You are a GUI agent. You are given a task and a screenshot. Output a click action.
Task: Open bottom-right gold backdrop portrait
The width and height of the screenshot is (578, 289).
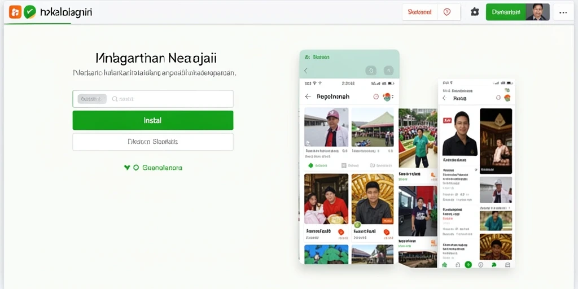pyautogui.click(x=496, y=247)
